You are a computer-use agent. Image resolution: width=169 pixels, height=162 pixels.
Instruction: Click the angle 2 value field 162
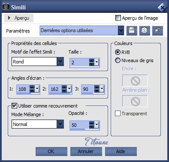[55, 89]
